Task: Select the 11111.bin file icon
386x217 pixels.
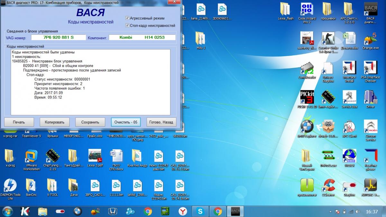Action: [116, 187]
